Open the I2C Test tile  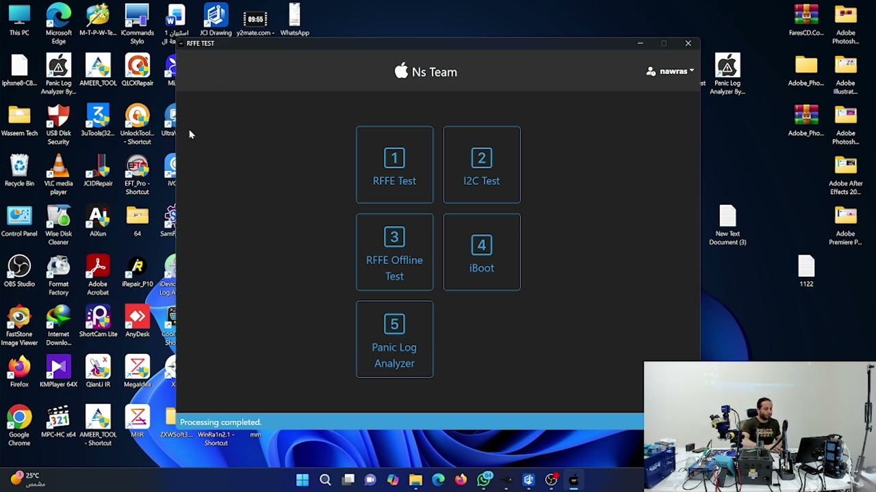[482, 165]
